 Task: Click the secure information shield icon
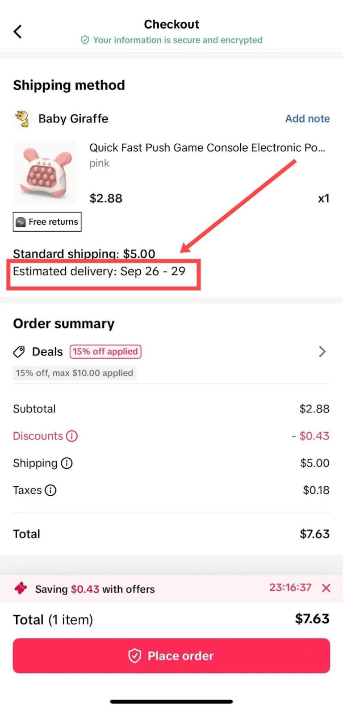(85, 40)
